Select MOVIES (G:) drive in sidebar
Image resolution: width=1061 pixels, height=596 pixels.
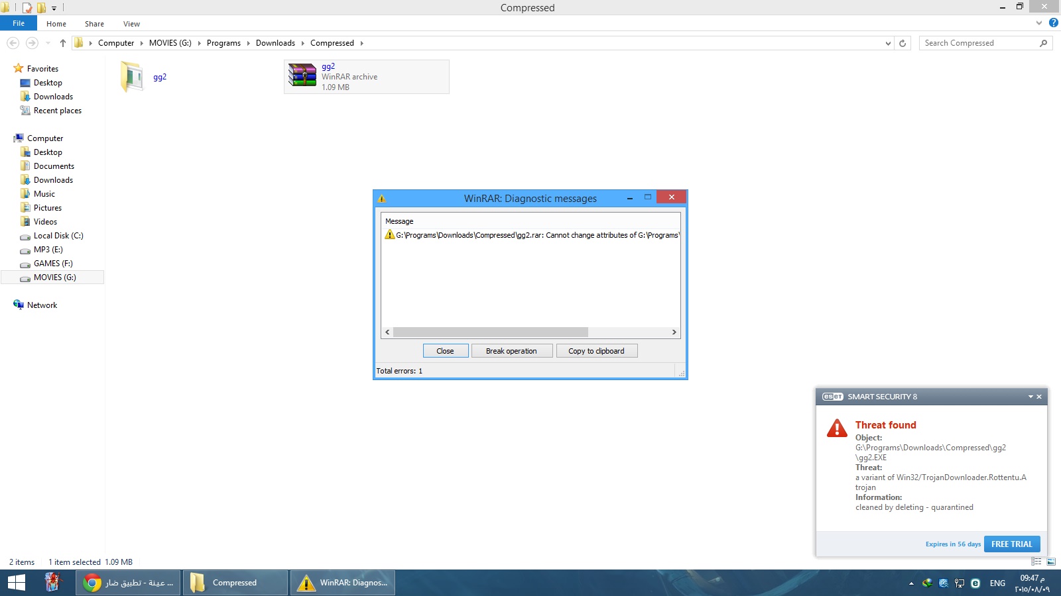[52, 277]
